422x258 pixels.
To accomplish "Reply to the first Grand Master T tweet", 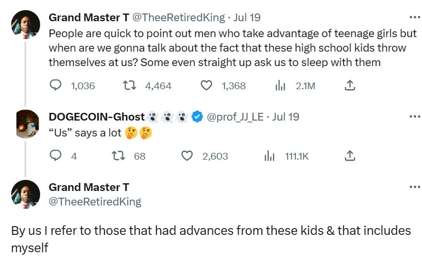I will pos(56,86).
